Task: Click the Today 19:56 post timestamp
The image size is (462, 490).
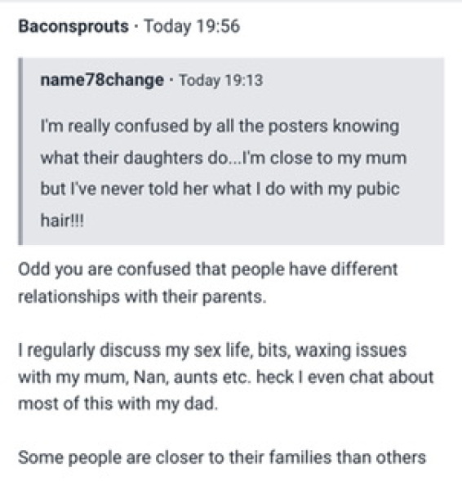Action: (192, 26)
